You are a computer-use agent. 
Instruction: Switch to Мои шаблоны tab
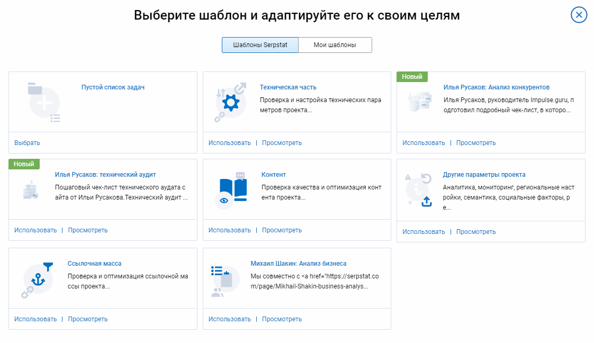click(x=335, y=44)
